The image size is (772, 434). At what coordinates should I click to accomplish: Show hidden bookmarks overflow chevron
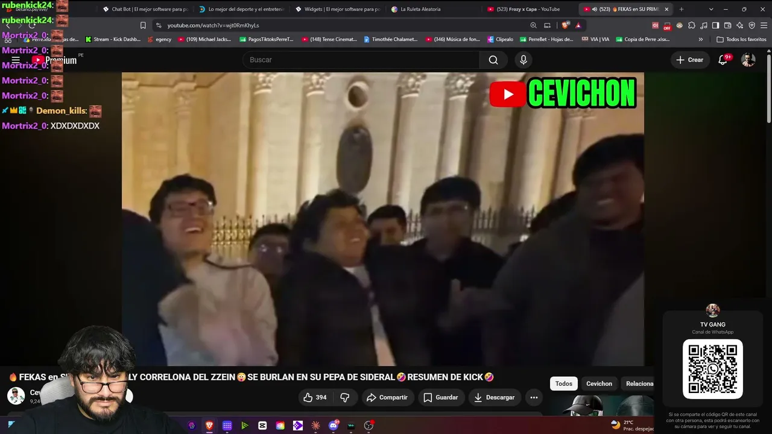click(x=700, y=39)
